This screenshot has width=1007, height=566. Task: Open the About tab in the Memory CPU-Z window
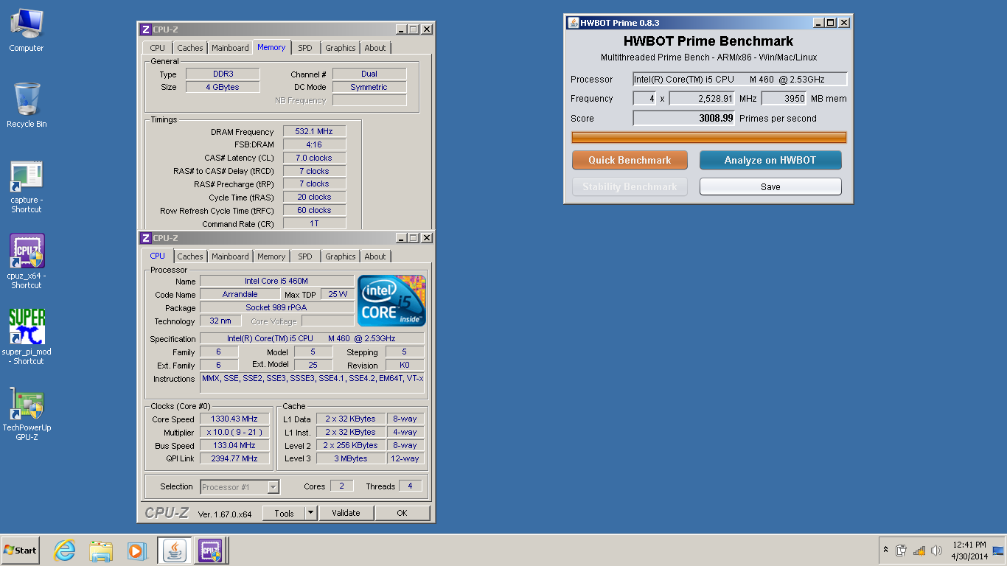point(375,48)
